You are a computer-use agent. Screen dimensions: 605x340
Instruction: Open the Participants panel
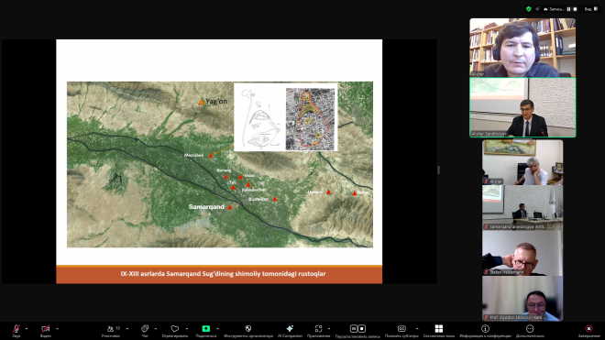[111, 330]
